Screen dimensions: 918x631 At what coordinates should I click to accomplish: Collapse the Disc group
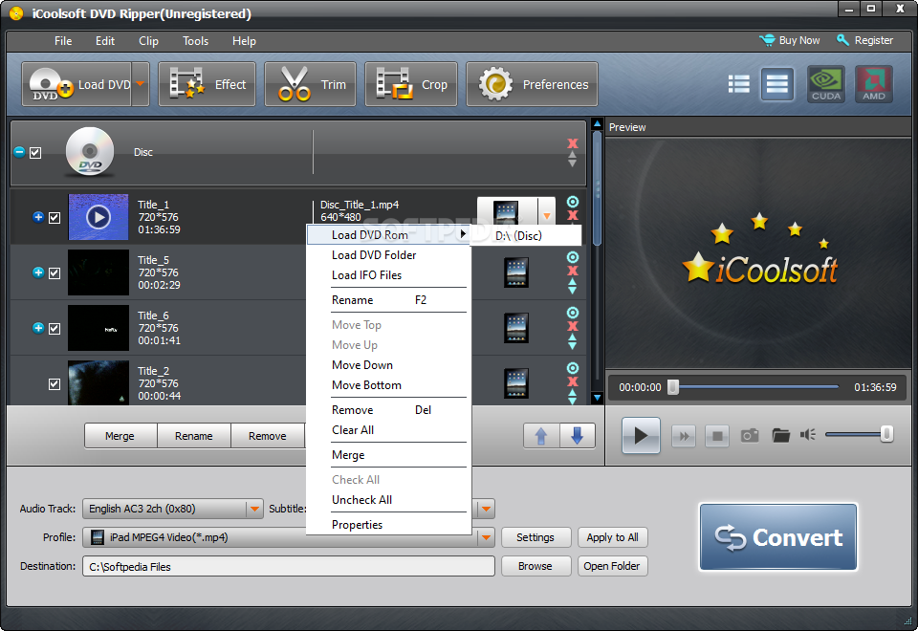pyautogui.click(x=19, y=152)
